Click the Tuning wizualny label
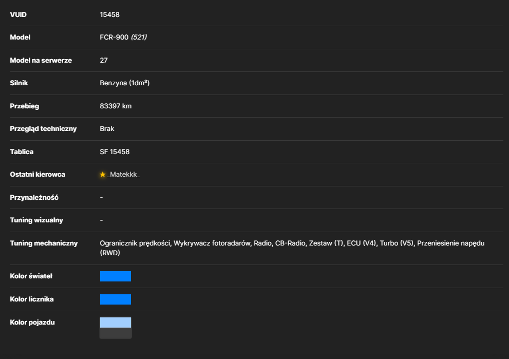509x359 pixels. 36,220
